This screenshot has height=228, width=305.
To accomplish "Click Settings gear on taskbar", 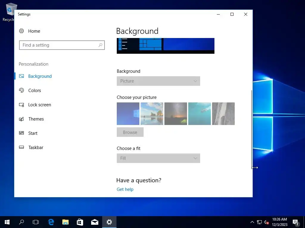I will (109, 222).
